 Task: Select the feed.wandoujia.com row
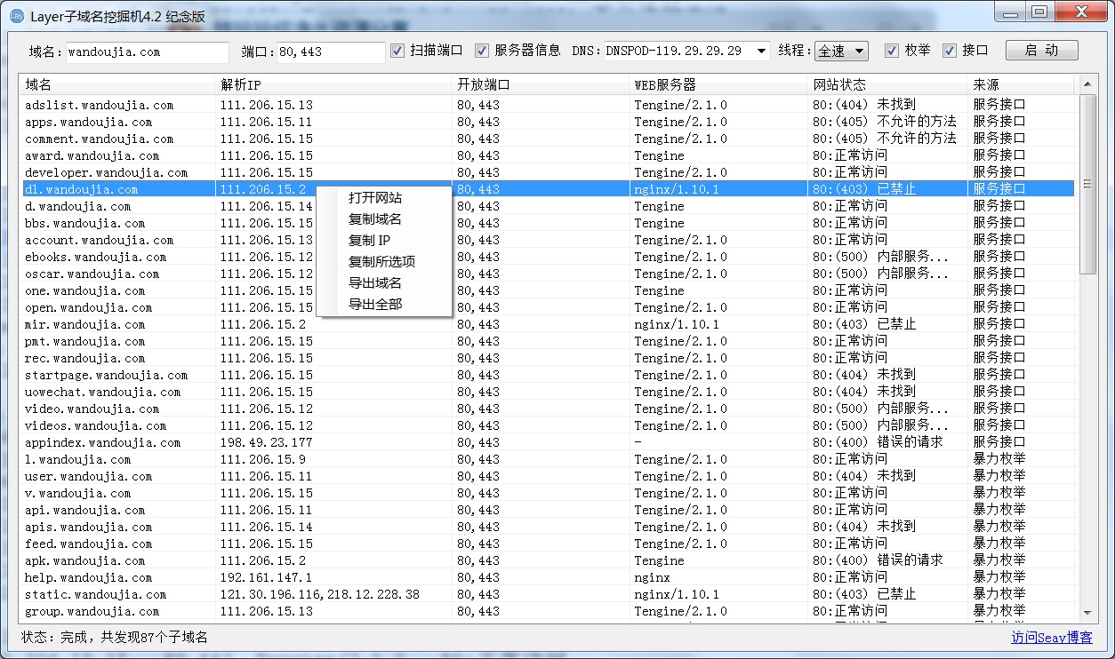(547, 544)
